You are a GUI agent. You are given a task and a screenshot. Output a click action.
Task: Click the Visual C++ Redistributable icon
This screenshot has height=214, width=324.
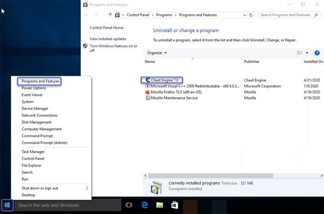point(148,86)
